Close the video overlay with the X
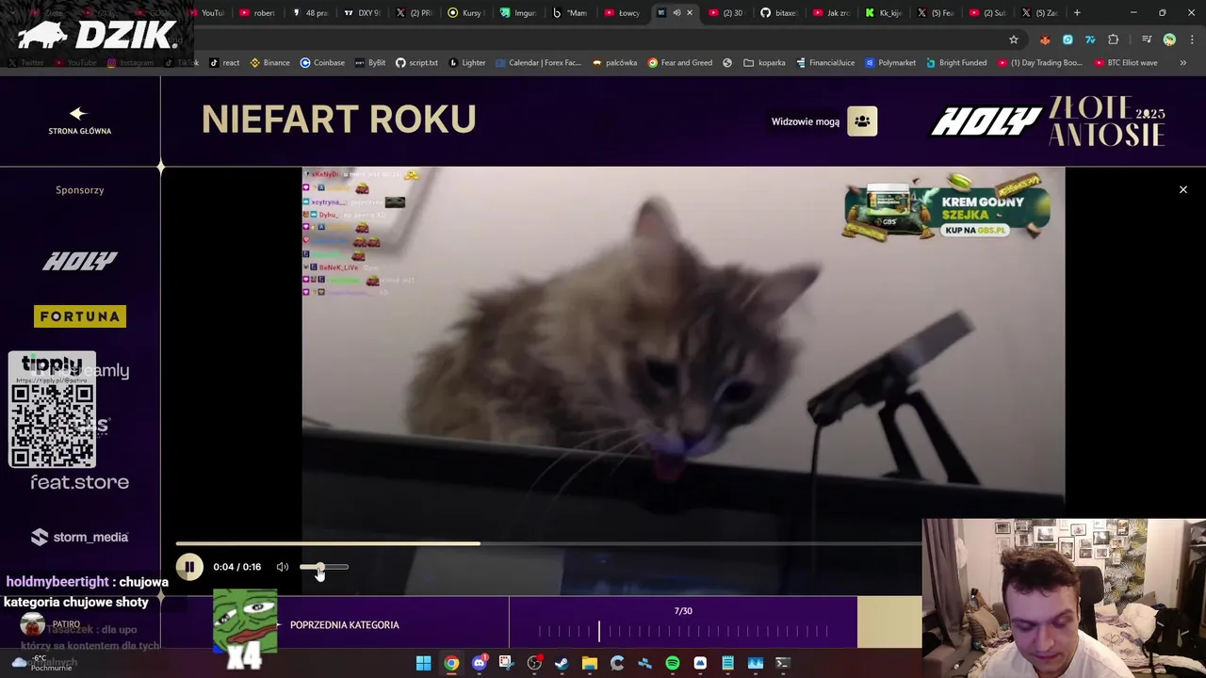Image resolution: width=1206 pixels, height=678 pixels. (1183, 189)
